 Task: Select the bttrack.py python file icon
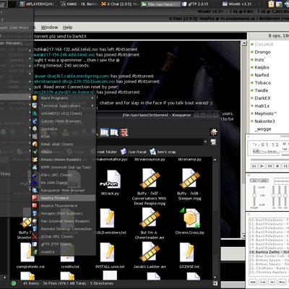[110, 179]
